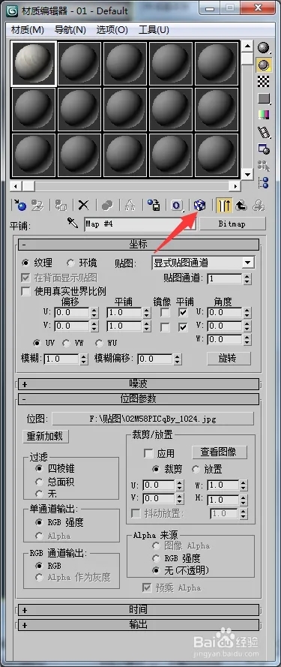Select RGB 强度 under Alpha 来源
The width and height of the screenshot is (281, 667).
click(156, 558)
